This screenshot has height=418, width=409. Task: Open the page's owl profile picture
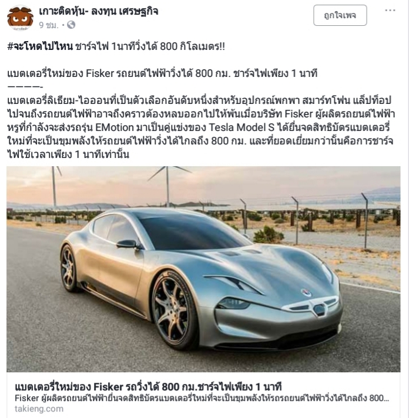pyautogui.click(x=20, y=18)
